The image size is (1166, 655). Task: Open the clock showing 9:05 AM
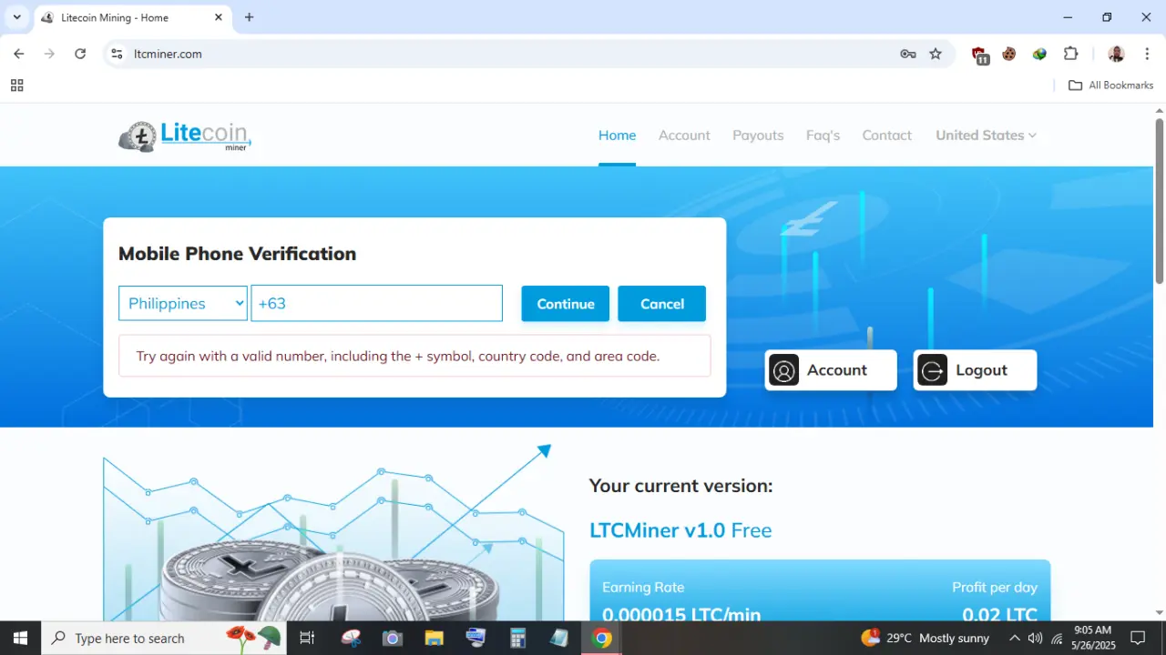(1093, 638)
